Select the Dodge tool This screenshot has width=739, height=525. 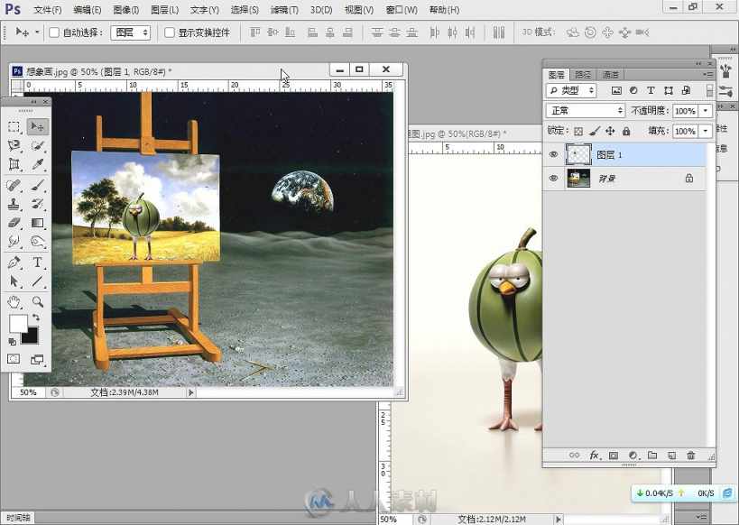[x=37, y=241]
